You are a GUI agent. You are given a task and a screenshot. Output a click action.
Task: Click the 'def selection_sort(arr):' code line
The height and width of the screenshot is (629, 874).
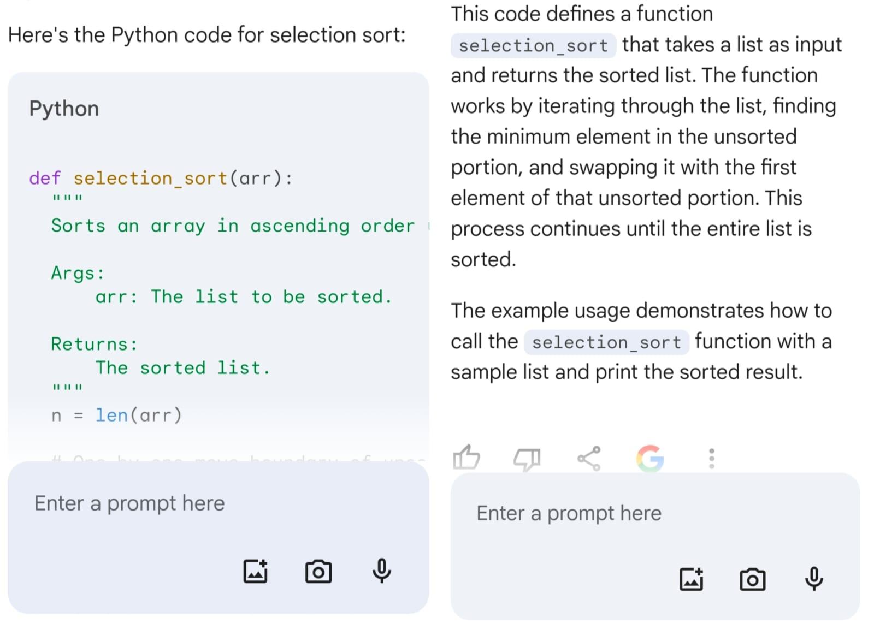(x=161, y=179)
